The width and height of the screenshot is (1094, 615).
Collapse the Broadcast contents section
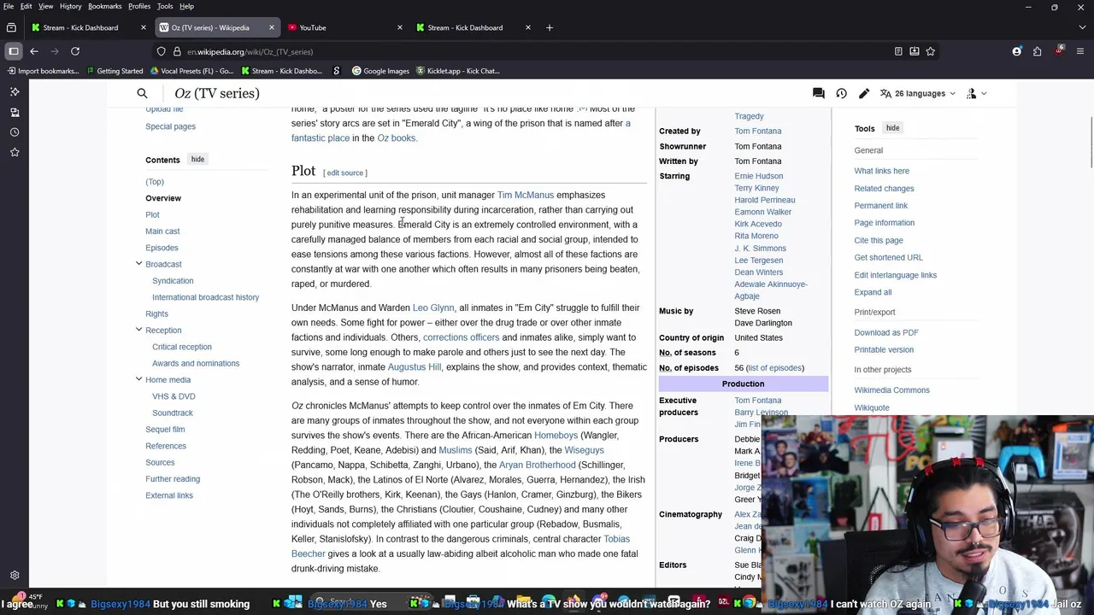138,264
